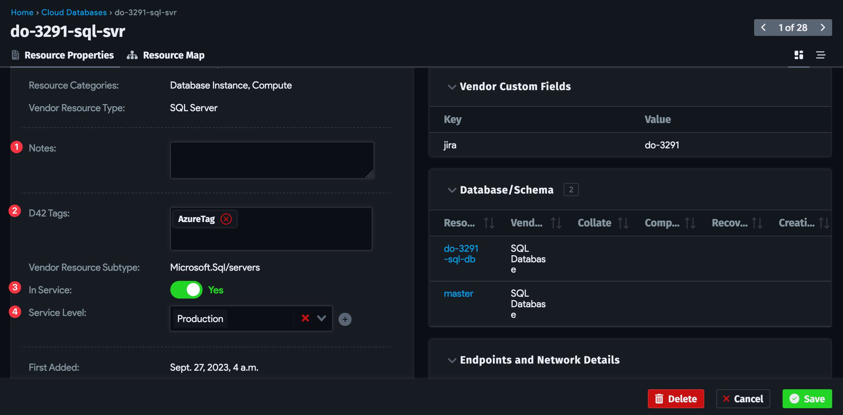
Task: Click inside the Notes text area
Action: [272, 160]
